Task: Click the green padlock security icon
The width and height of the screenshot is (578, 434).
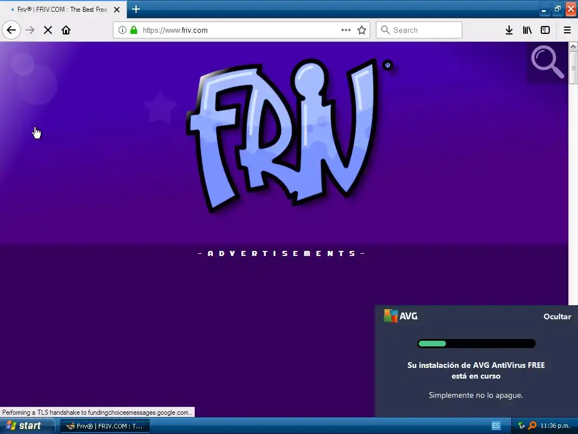Action: click(134, 30)
